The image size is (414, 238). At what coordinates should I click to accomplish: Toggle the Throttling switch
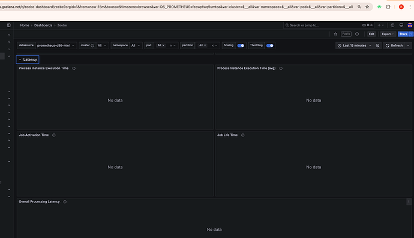pos(269,46)
